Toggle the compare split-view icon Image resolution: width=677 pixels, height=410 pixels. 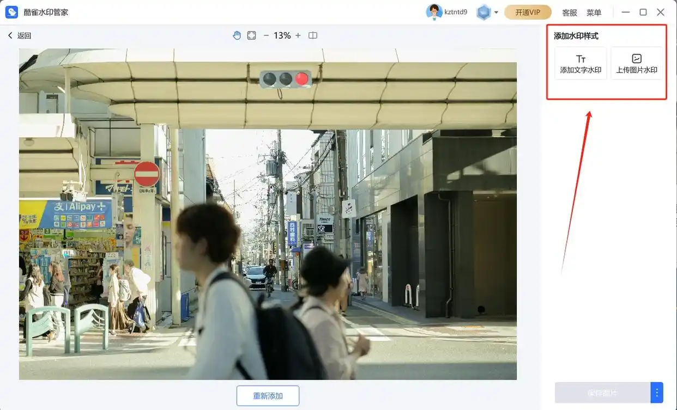313,35
